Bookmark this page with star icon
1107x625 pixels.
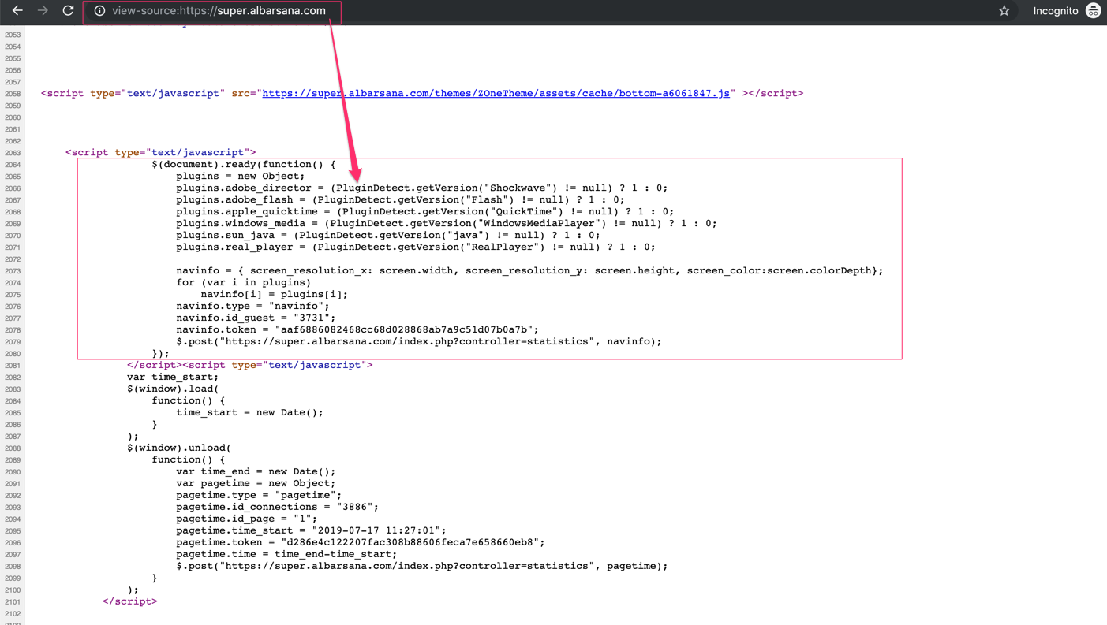point(1004,11)
